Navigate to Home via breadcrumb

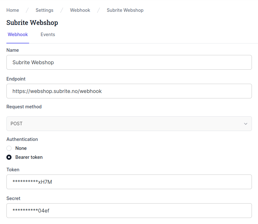[12, 10]
